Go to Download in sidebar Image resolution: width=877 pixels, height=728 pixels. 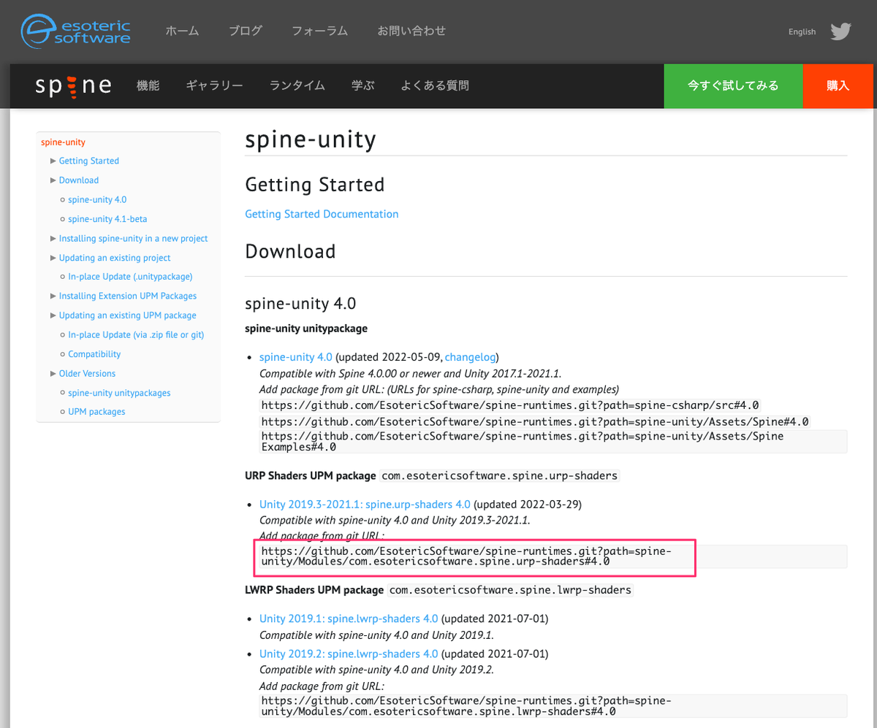[79, 180]
